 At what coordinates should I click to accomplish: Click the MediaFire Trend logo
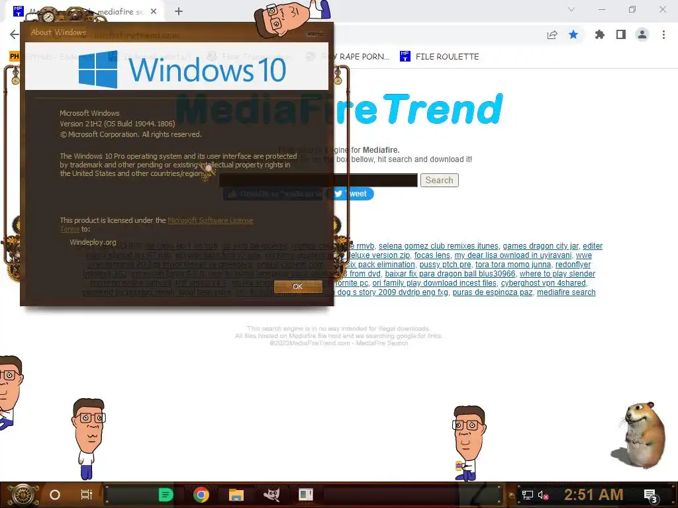point(340,109)
